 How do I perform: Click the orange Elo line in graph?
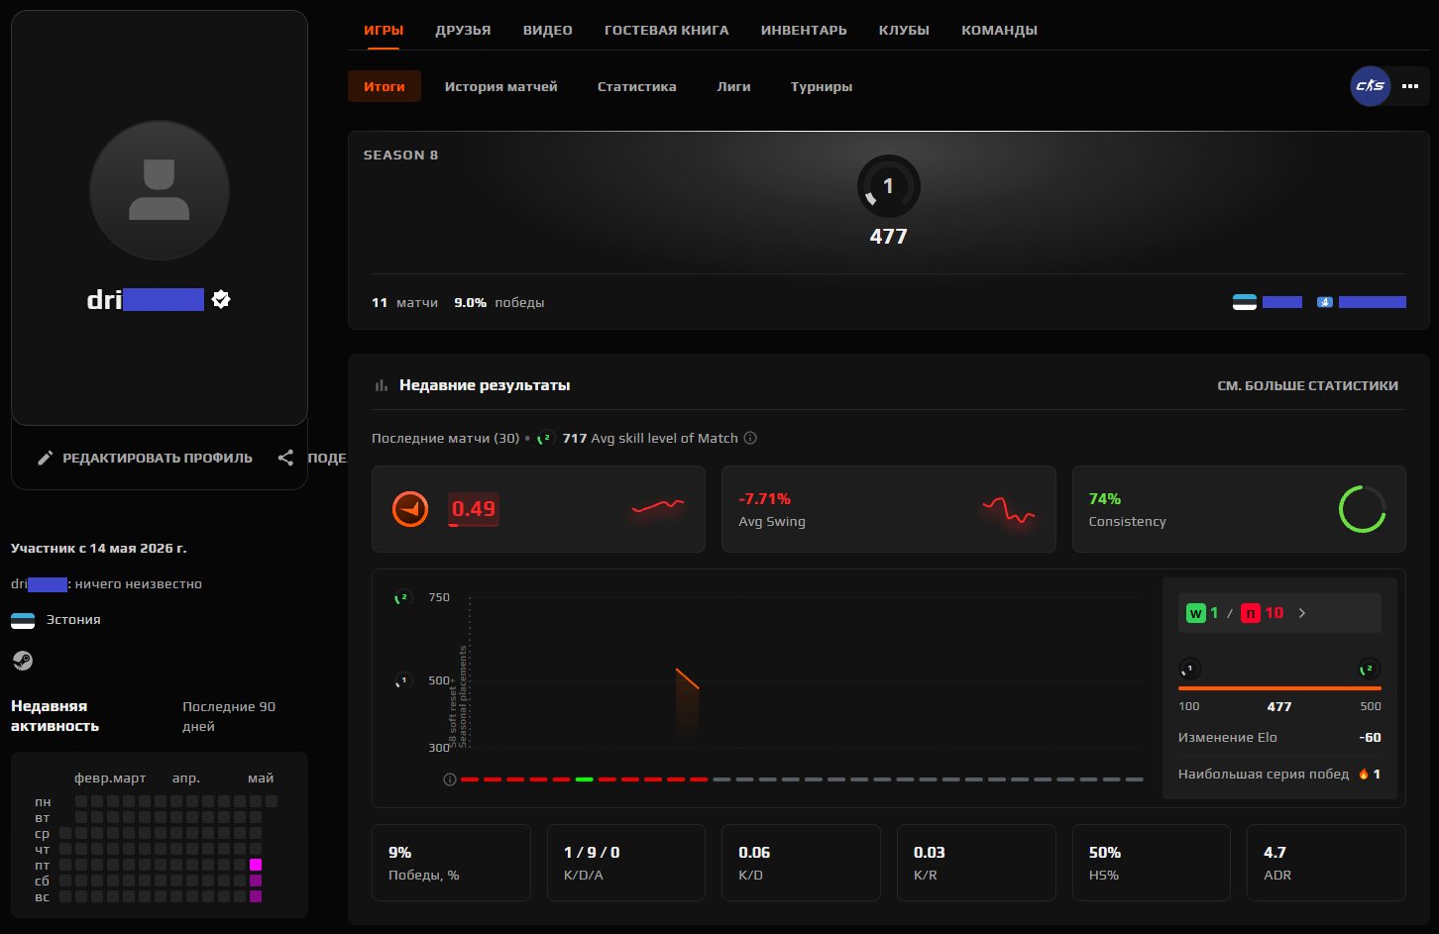coord(688,678)
